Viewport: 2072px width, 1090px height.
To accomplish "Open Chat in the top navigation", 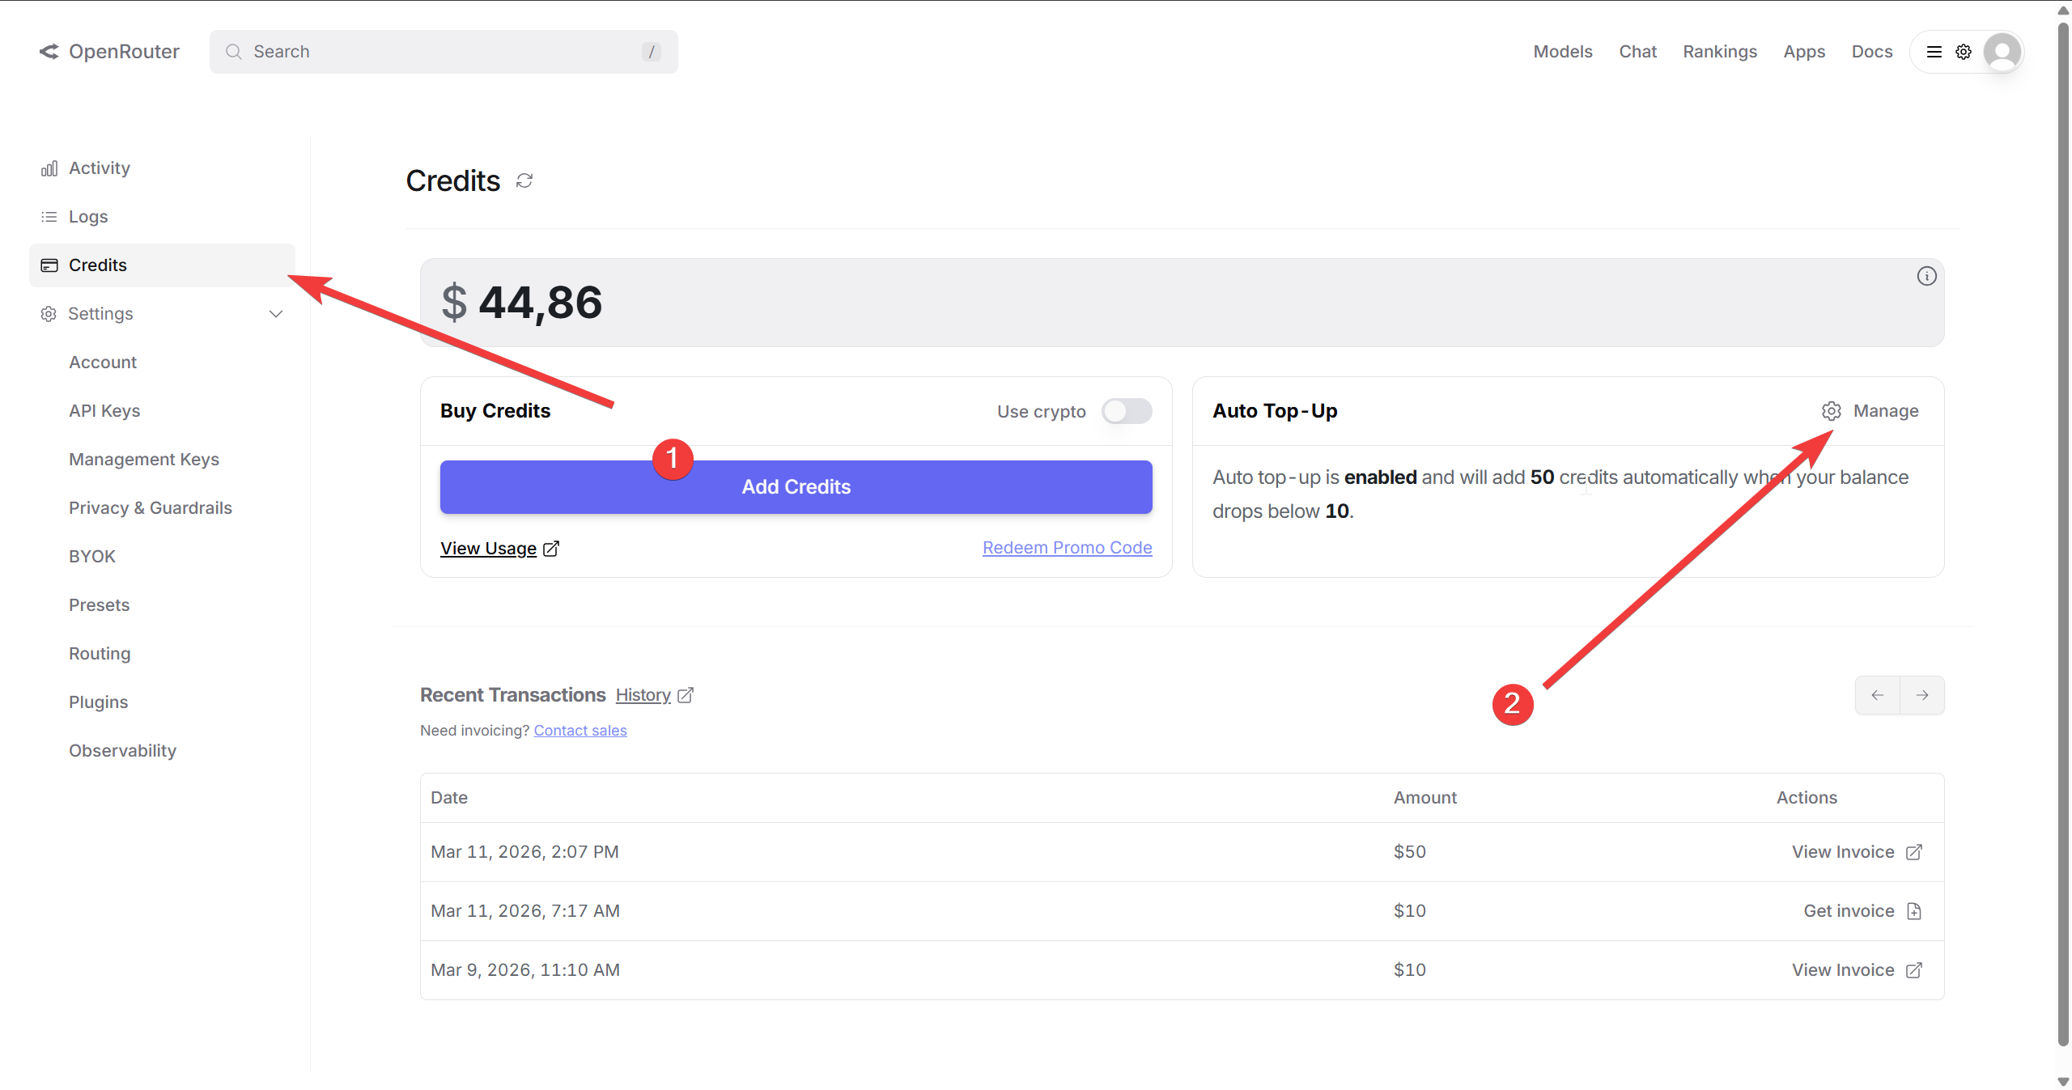I will [1638, 52].
